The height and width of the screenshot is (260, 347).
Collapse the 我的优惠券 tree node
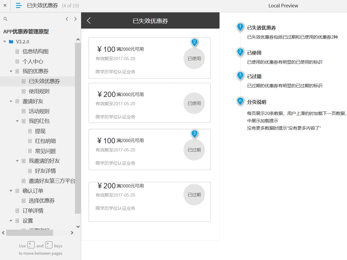[11, 71]
